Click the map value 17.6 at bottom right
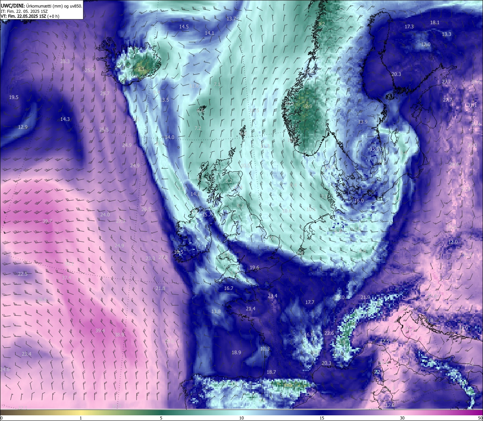Screen dimensions: 483x421 pyautogui.click(x=390, y=406)
